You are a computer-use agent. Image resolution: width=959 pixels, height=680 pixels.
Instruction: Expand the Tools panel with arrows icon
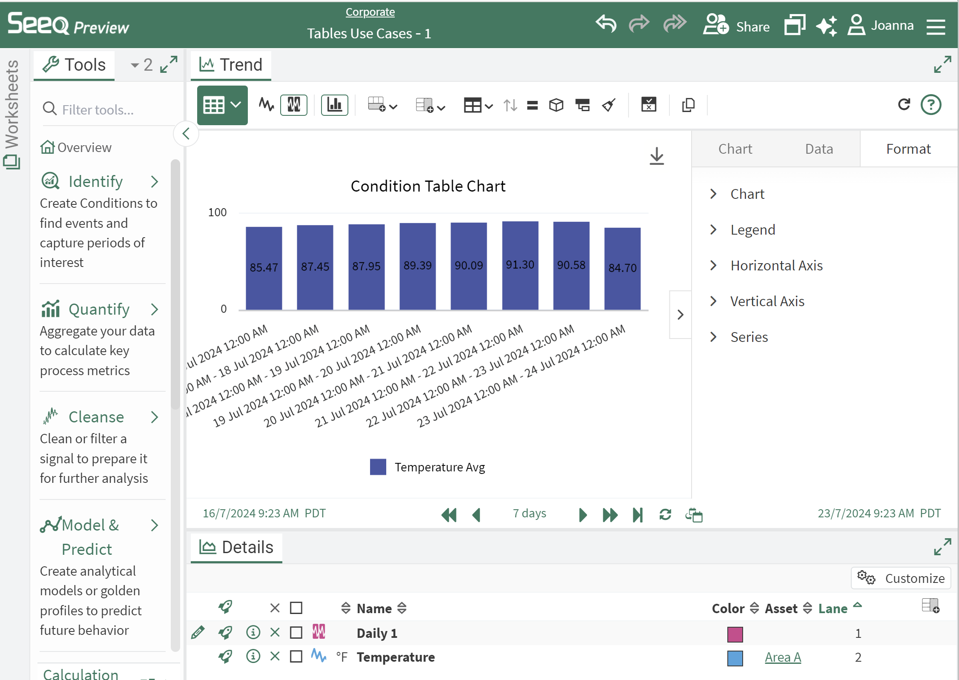(x=169, y=65)
